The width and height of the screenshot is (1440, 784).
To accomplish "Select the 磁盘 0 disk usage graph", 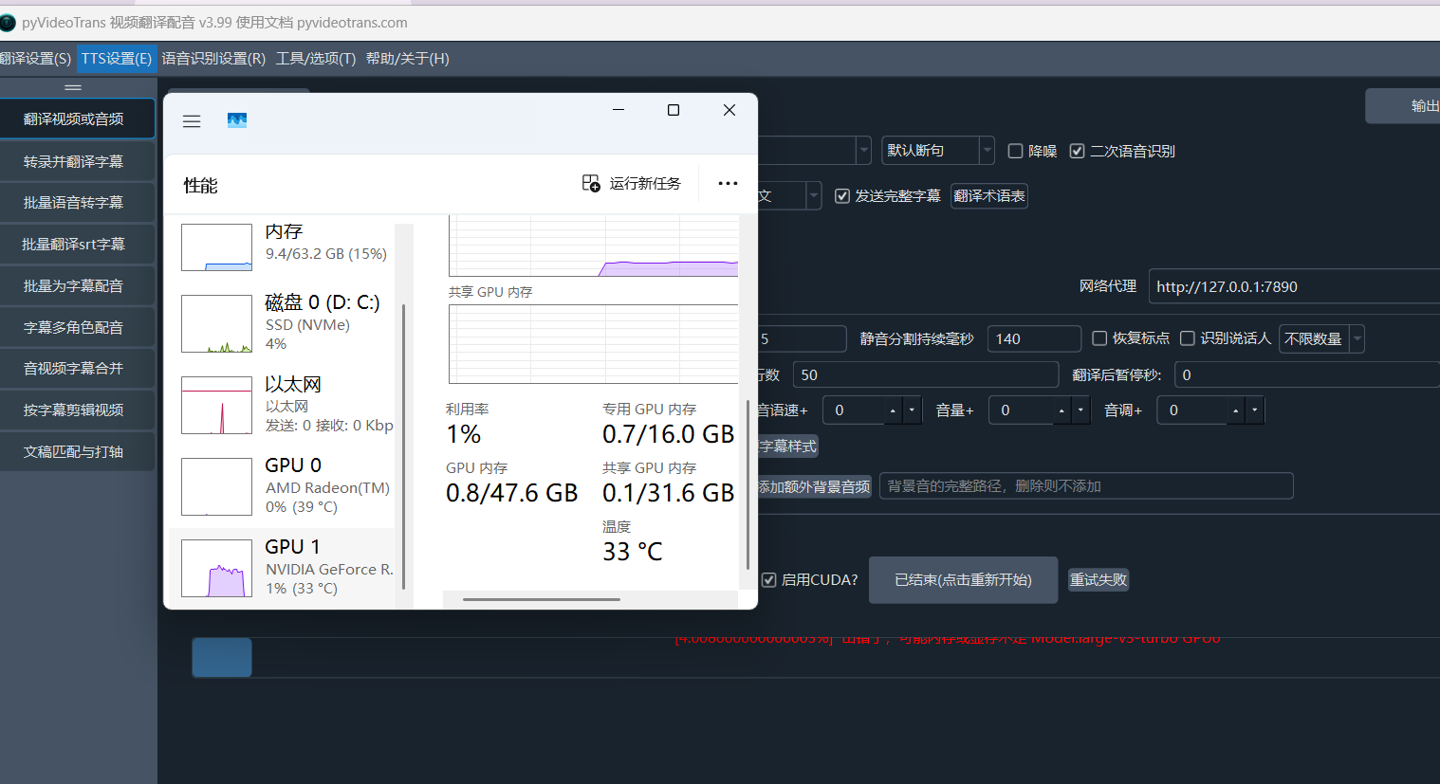I will (x=216, y=323).
